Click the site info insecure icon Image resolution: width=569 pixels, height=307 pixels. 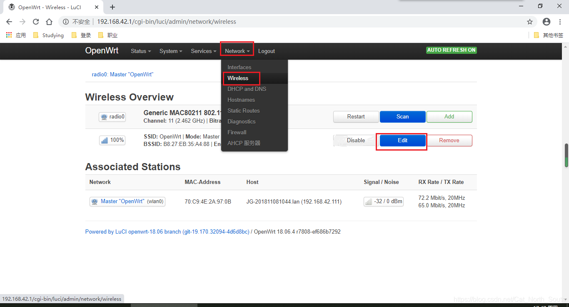point(66,22)
